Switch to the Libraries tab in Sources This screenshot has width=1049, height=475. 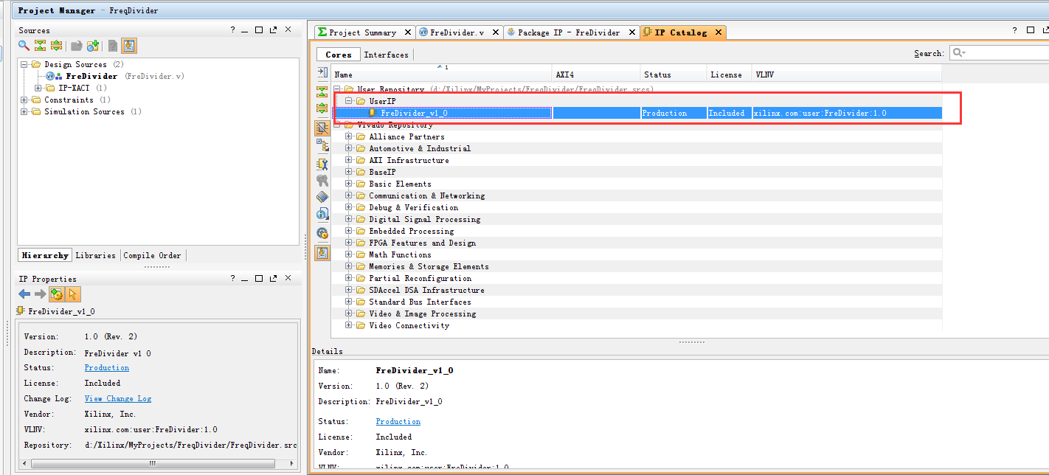point(95,256)
